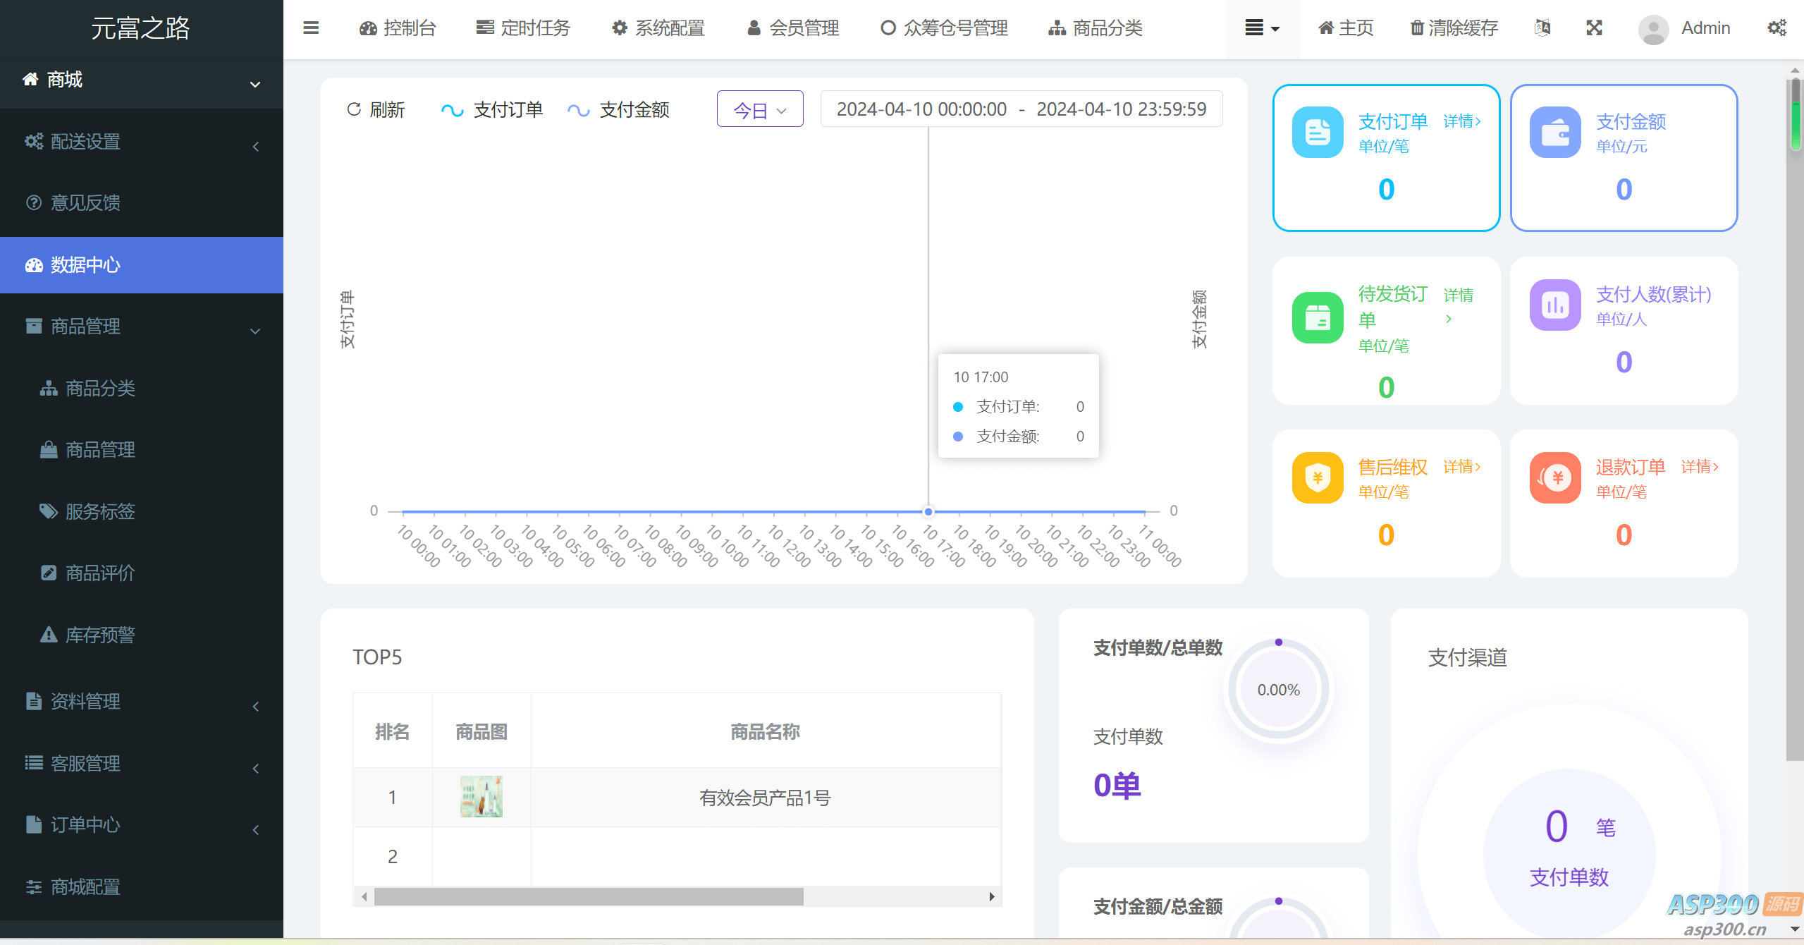1804x945 pixels.
Task: Open the header list-view dropdown menu
Action: tap(1262, 28)
